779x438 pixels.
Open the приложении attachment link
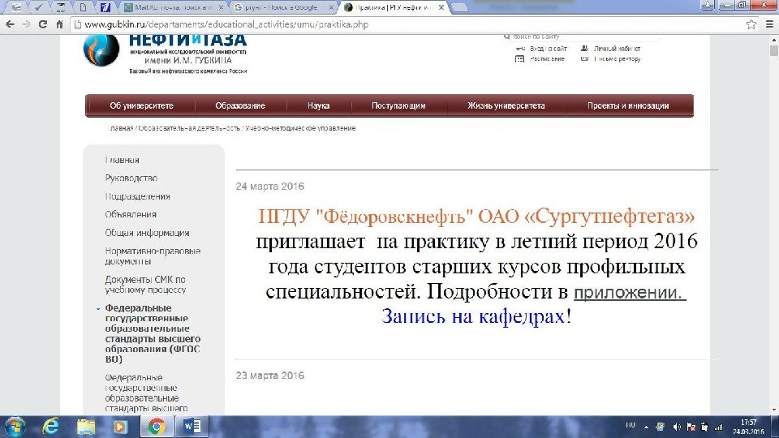click(x=630, y=292)
